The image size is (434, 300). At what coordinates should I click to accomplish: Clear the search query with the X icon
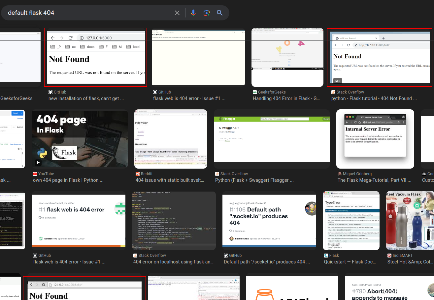coord(177,13)
